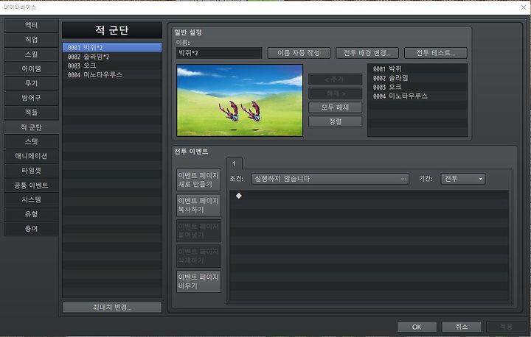Viewport: 531px width, 337px height.
Task: Select enemy 0002 슬라임 in enemy list
Action: coord(417,78)
